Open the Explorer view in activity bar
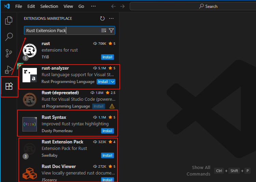256x182 pixels. tap(9, 20)
